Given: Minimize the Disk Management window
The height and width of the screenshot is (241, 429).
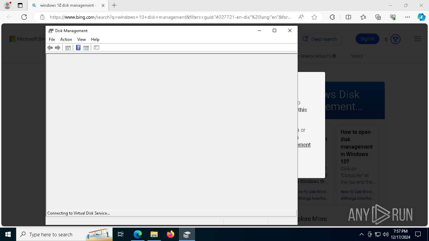Looking at the screenshot, I should [259, 30].
